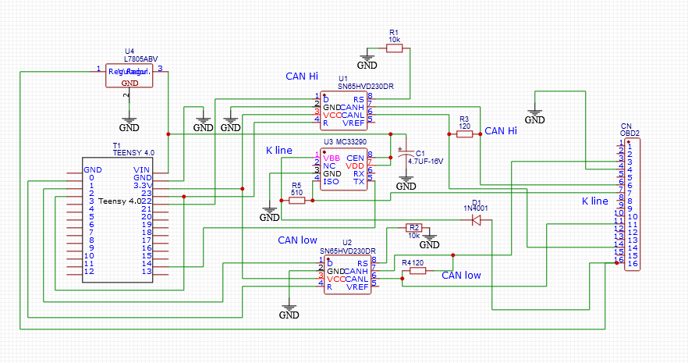Viewport: 688px width, 363px height.
Task: Select resistor R2 10k
Action: [414, 228]
